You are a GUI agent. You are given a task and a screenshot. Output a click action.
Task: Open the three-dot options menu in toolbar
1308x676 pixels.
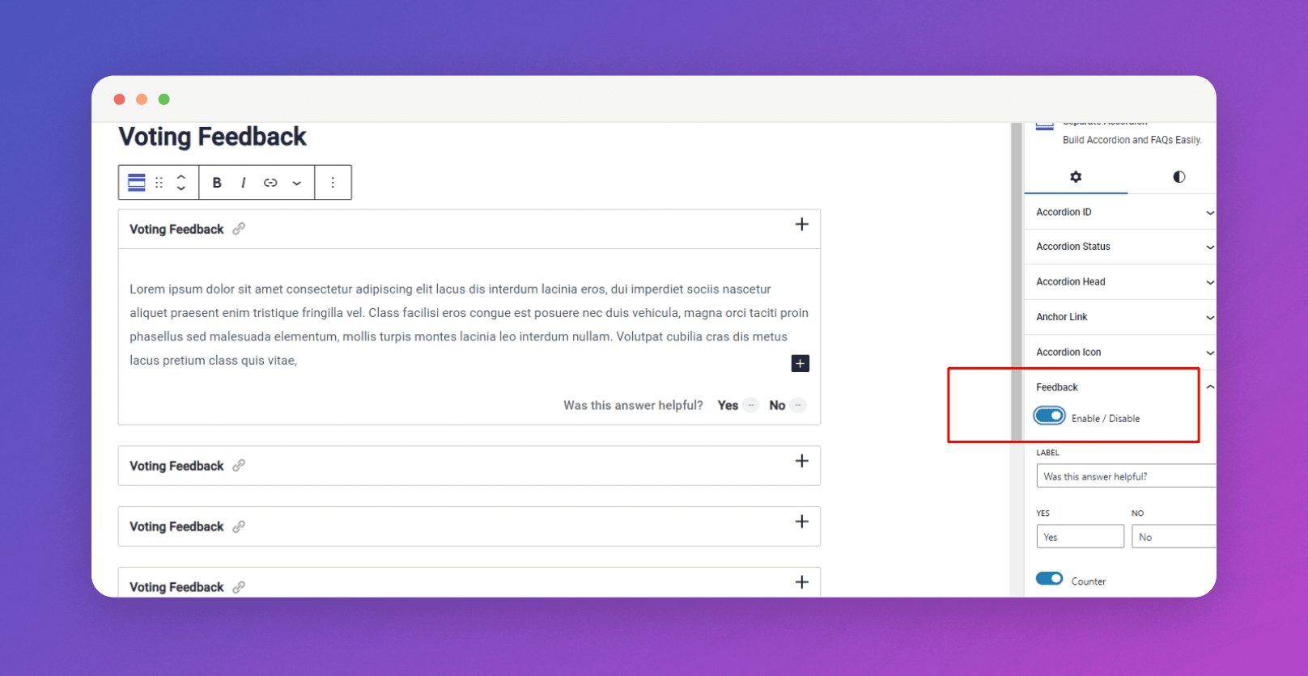(333, 183)
